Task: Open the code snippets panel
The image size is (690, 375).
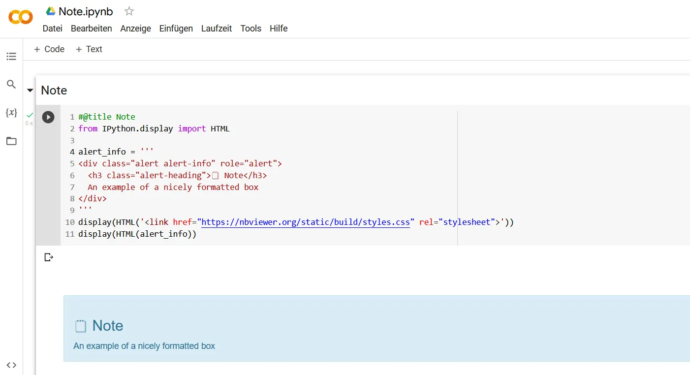Action: tap(11, 365)
